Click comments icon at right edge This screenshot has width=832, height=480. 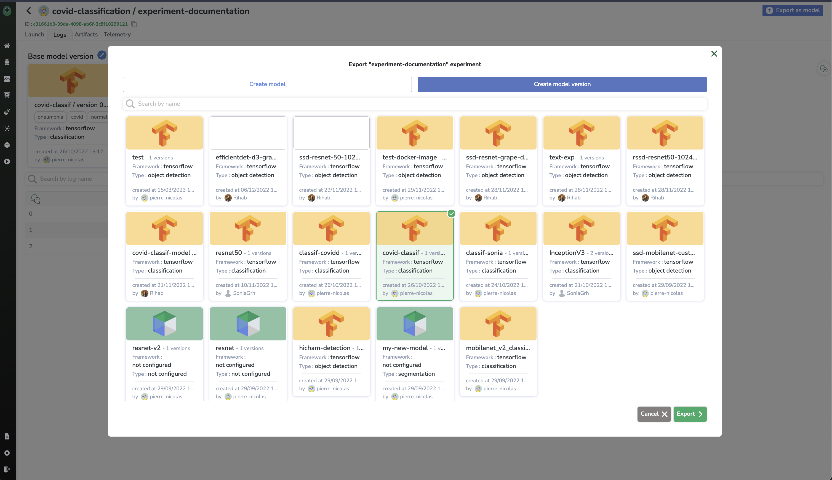coord(824,69)
